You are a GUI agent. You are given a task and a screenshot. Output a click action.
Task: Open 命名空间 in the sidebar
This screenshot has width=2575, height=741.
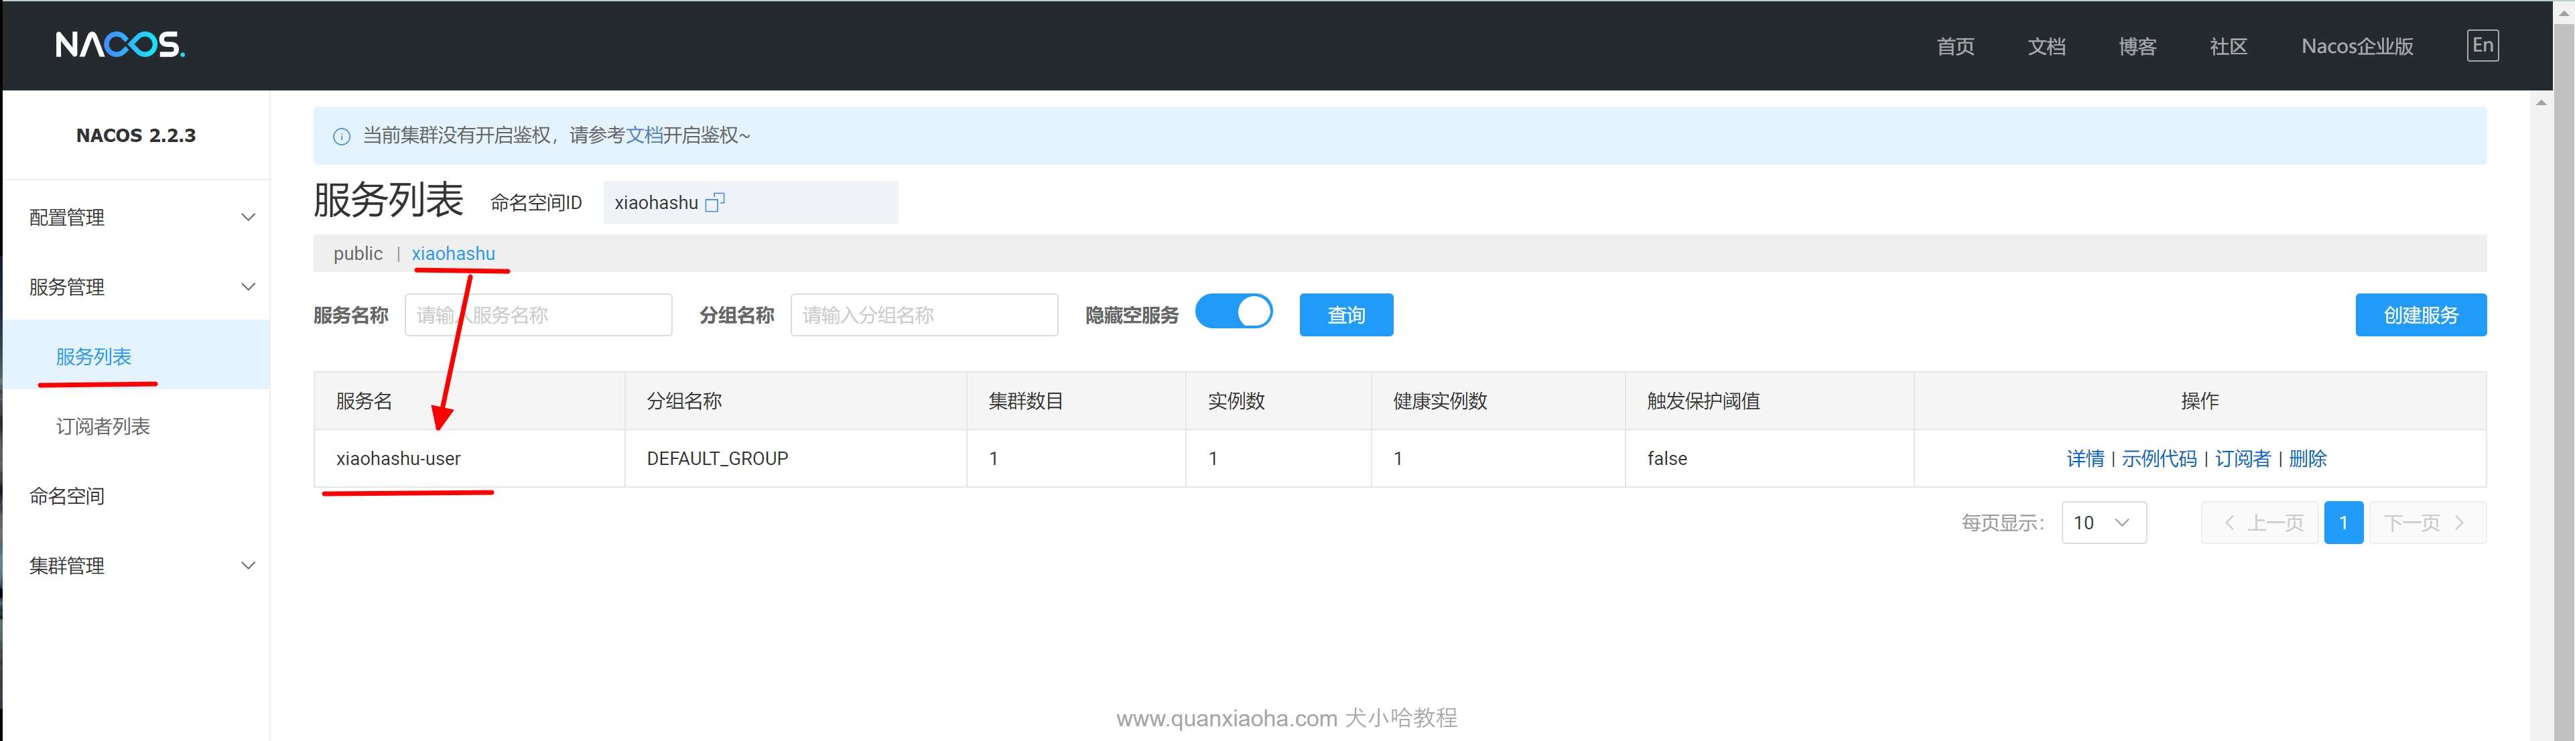67,496
